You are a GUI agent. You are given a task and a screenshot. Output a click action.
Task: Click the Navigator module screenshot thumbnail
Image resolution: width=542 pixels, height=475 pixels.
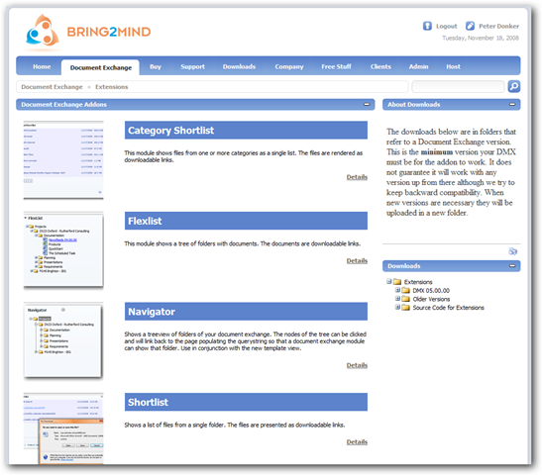pos(63,340)
